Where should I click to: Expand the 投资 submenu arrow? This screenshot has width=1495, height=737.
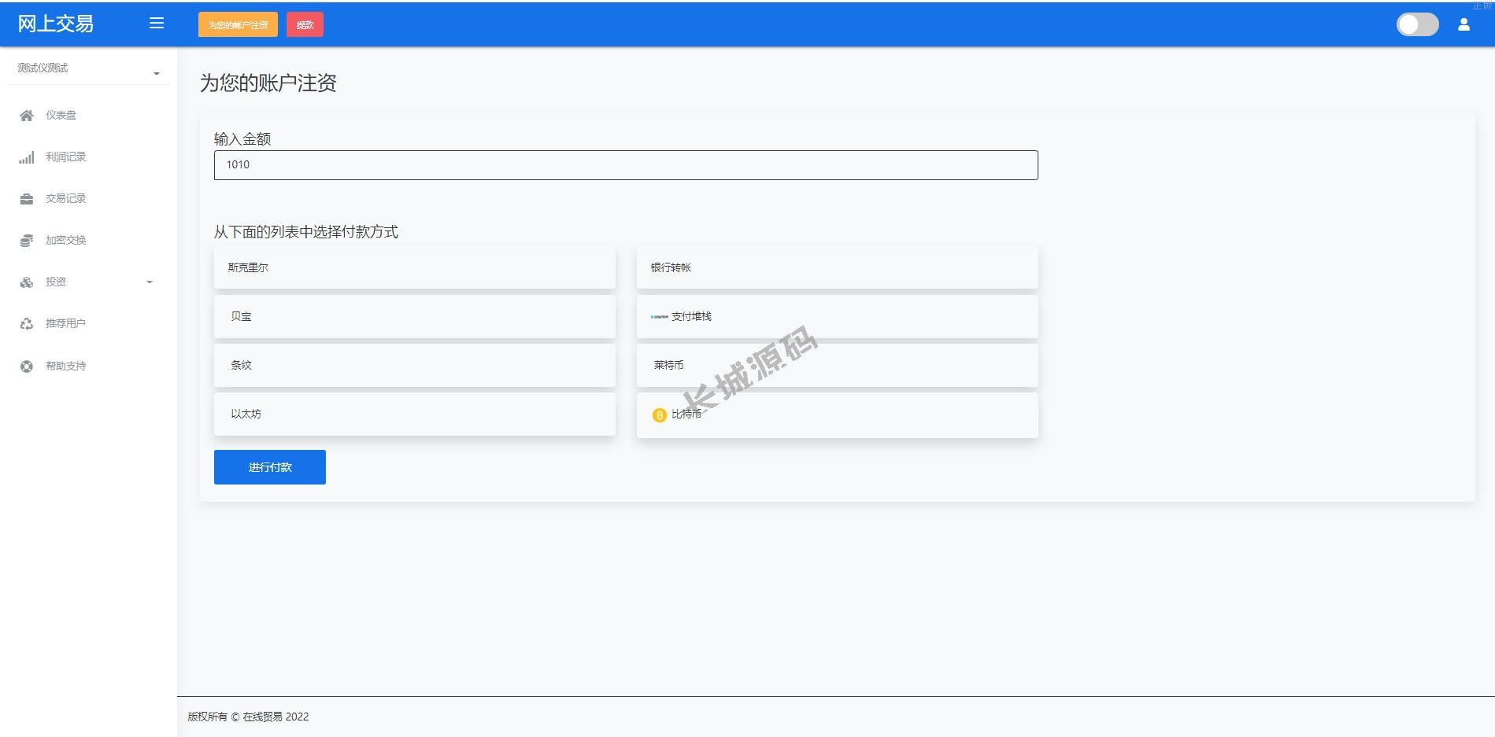[x=150, y=282]
